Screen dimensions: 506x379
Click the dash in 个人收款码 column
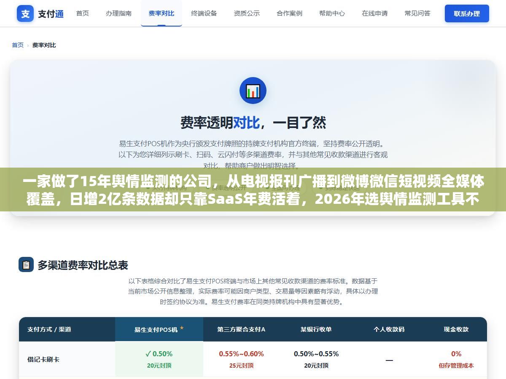tap(389, 360)
